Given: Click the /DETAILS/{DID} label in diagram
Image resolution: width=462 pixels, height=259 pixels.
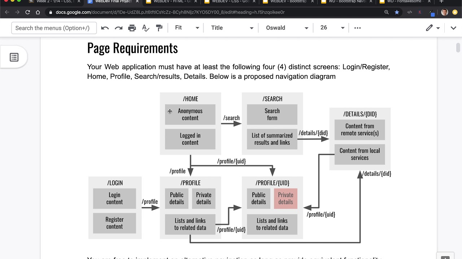Looking at the screenshot, I should tap(360, 114).
